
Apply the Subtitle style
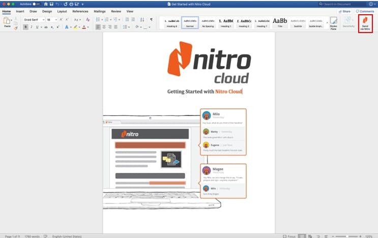298,23
